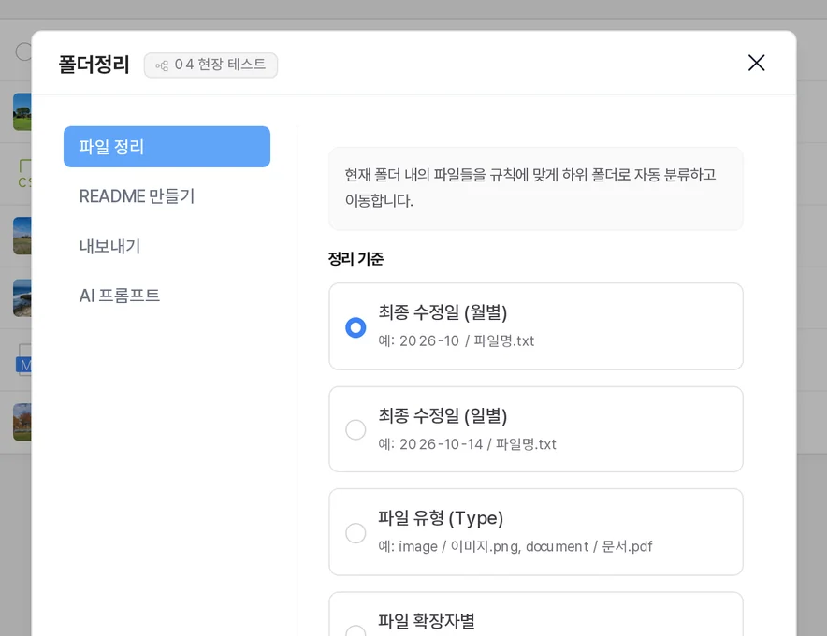Select 파일 유형 (Type) radio option
The width and height of the screenshot is (827, 636).
355,533
